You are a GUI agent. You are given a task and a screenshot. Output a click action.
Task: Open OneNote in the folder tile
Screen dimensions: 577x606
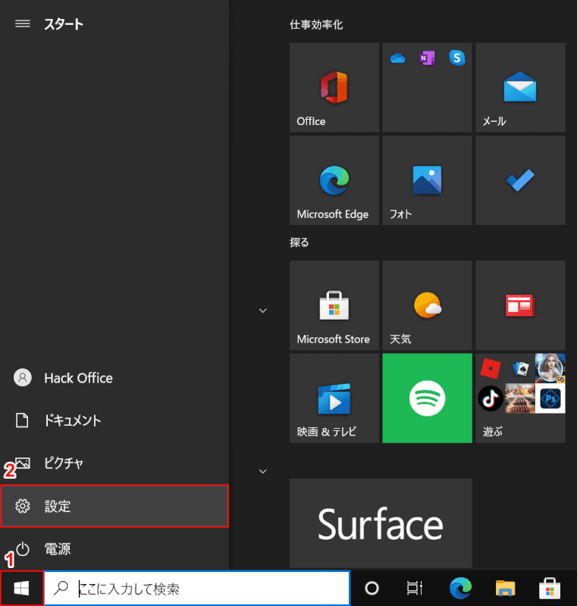(427, 58)
